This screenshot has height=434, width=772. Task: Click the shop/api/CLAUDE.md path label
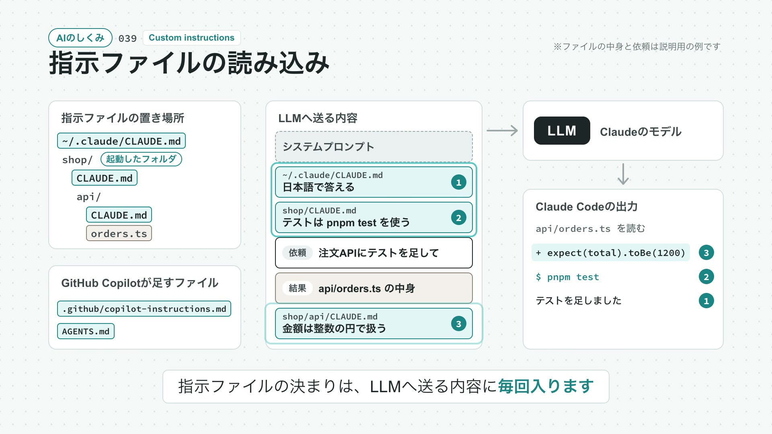(x=330, y=317)
